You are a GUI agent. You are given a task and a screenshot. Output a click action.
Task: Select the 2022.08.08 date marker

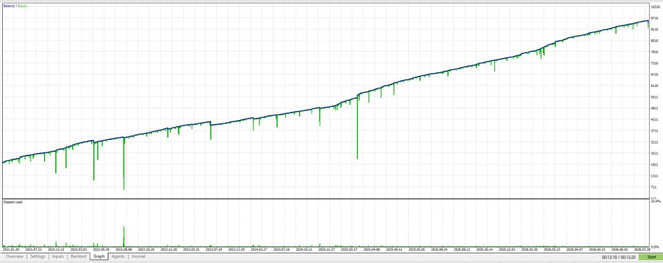(124, 249)
